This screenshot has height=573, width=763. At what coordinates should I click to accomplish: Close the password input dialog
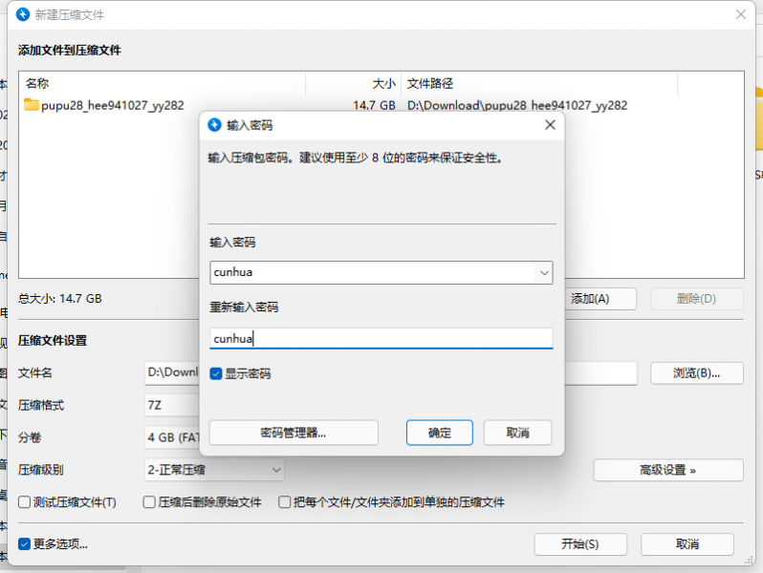[x=549, y=125]
